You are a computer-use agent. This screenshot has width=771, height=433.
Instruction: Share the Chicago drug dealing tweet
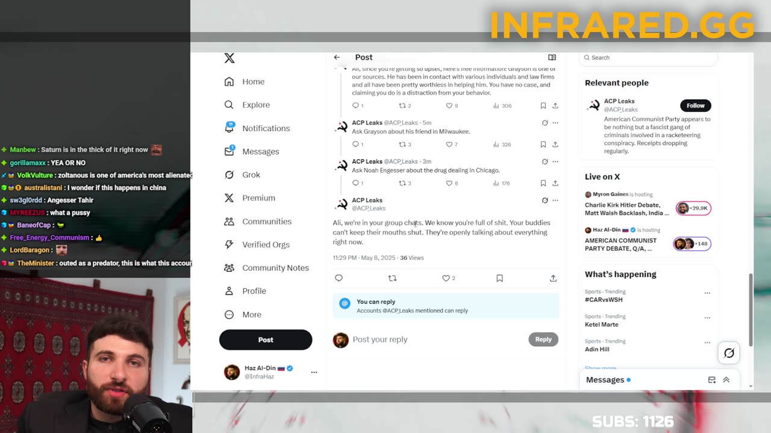555,183
